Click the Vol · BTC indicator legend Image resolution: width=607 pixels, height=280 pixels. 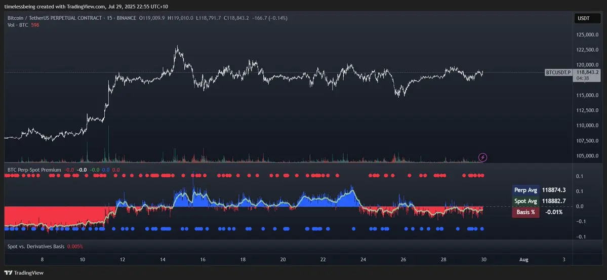click(x=18, y=25)
